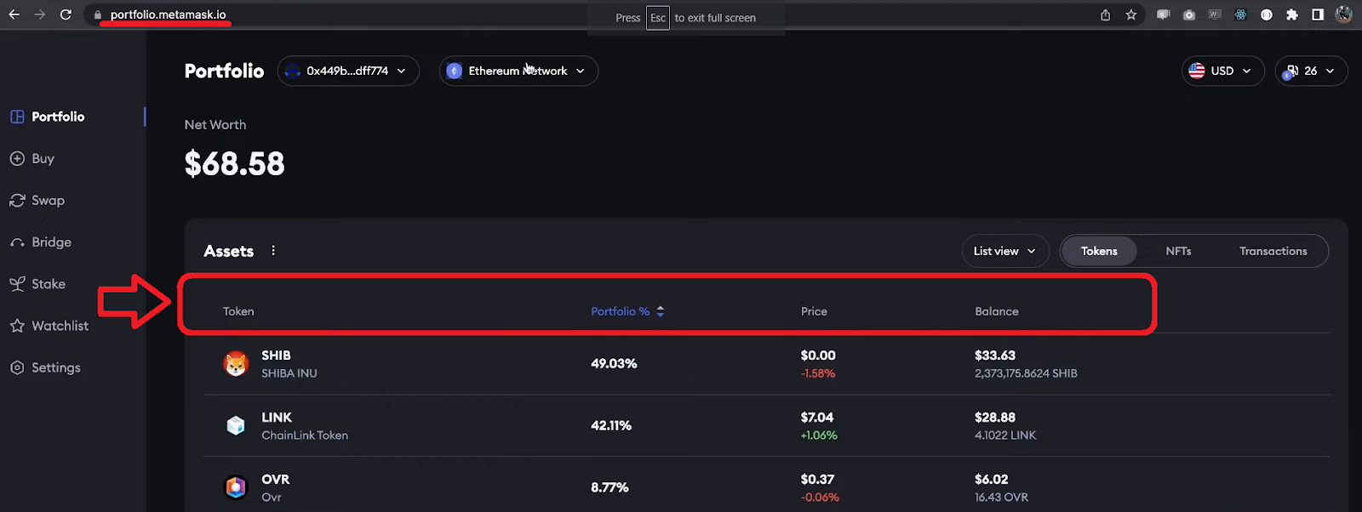Image resolution: width=1362 pixels, height=512 pixels.
Task: Open the camera screenshot extension
Action: tap(1189, 14)
